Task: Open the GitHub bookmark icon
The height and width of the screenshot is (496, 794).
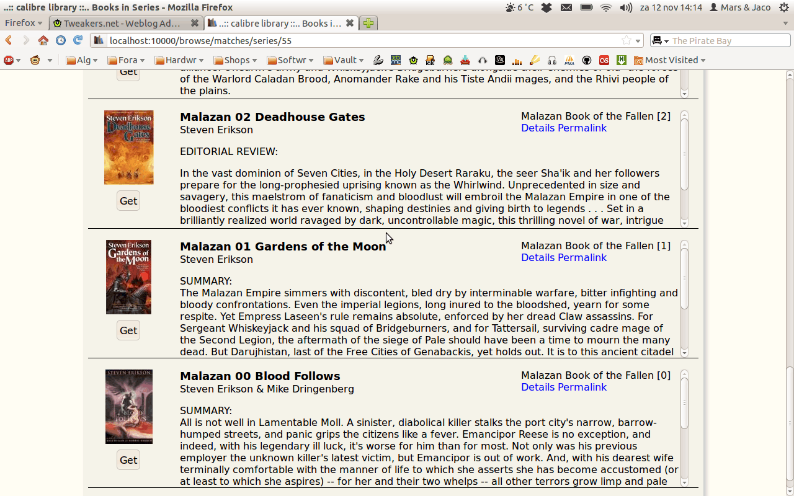Action: pyautogui.click(x=586, y=60)
